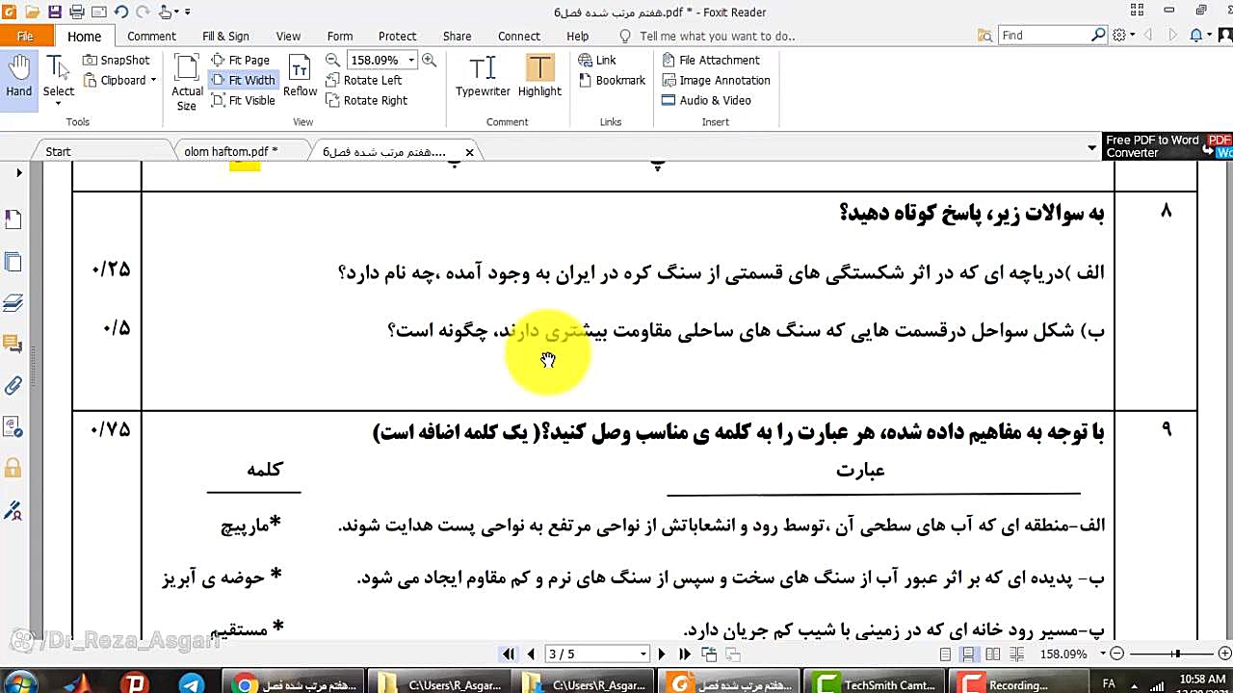Insert a Bookmark
This screenshot has height=693, width=1233.
tap(612, 80)
